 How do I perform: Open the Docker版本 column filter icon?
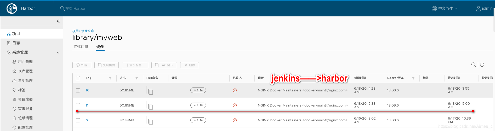click(413, 78)
